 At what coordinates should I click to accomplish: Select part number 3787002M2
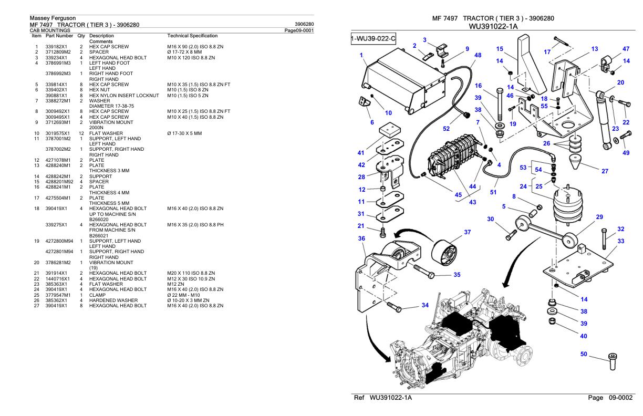click(59, 150)
